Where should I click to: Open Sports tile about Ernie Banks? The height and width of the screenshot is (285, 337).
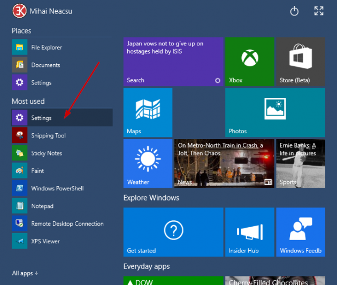(301, 164)
